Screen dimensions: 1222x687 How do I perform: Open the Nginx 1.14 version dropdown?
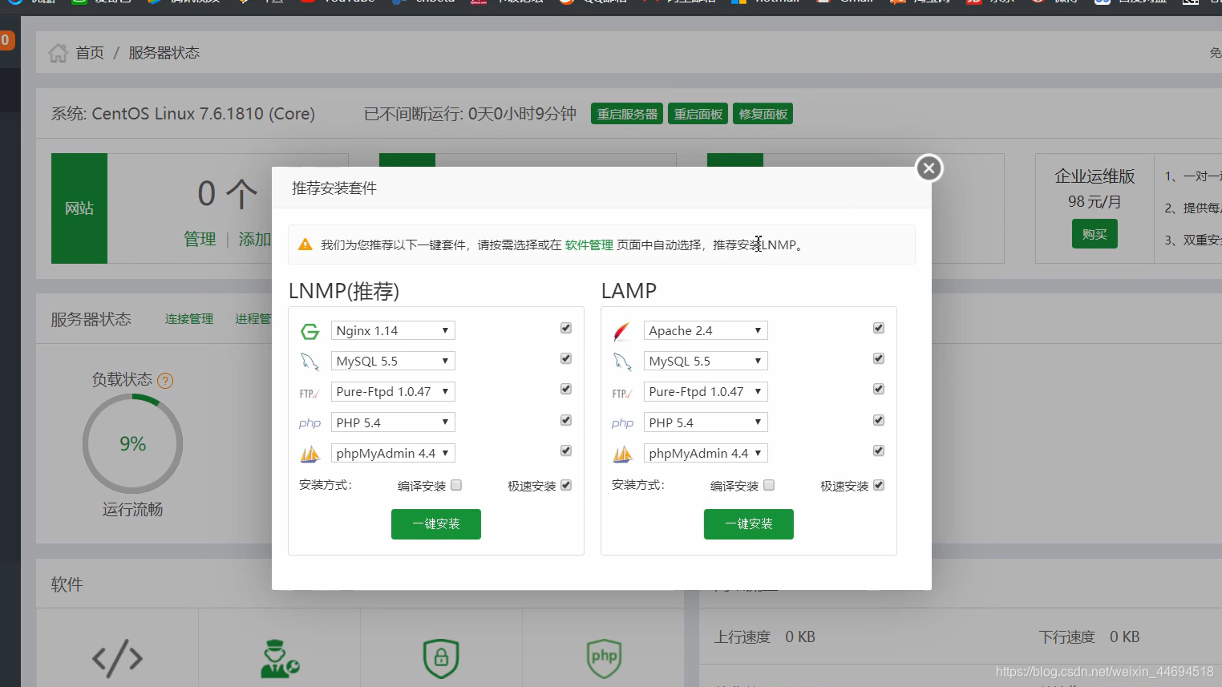point(393,330)
